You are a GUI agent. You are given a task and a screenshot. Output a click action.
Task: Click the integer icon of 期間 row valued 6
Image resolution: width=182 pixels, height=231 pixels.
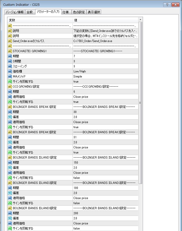tap(10, 92)
